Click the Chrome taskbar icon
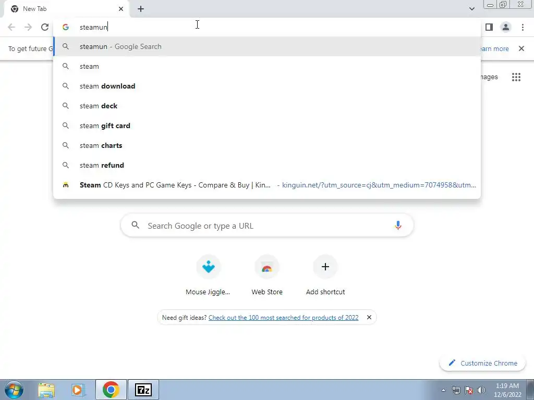This screenshot has height=400, width=534. pos(111,390)
